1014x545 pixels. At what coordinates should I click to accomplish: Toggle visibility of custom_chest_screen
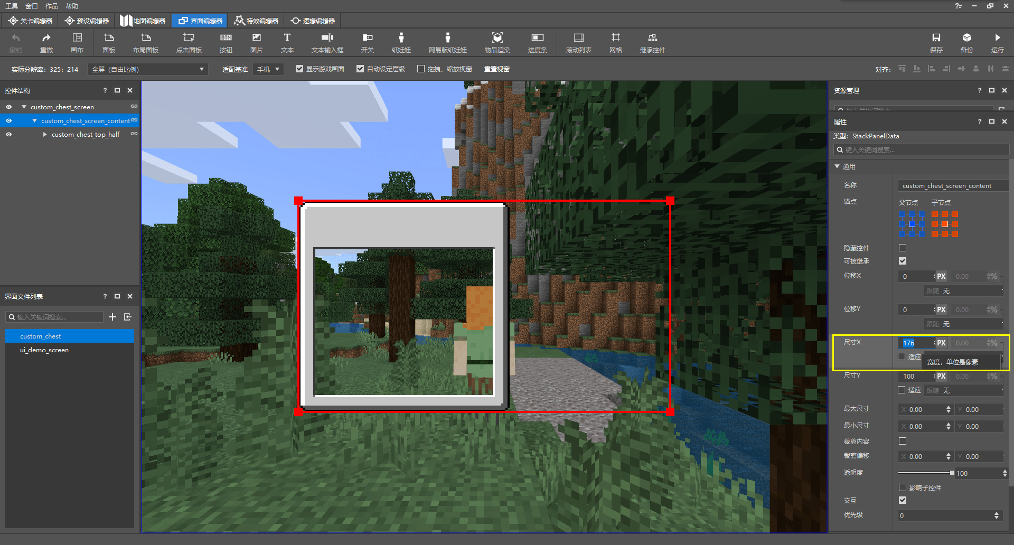click(9, 107)
